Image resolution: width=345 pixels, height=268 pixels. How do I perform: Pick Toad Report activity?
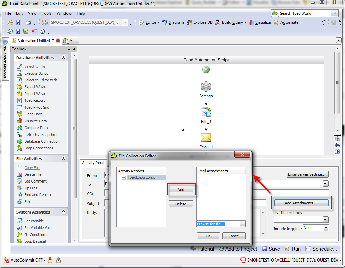tap(34, 100)
